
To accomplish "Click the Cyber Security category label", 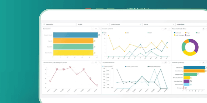I will pos(180,68).
